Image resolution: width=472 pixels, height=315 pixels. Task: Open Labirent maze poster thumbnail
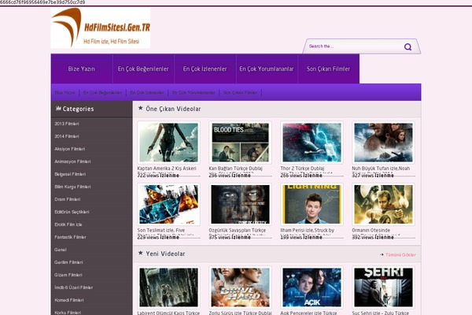tap(168, 287)
